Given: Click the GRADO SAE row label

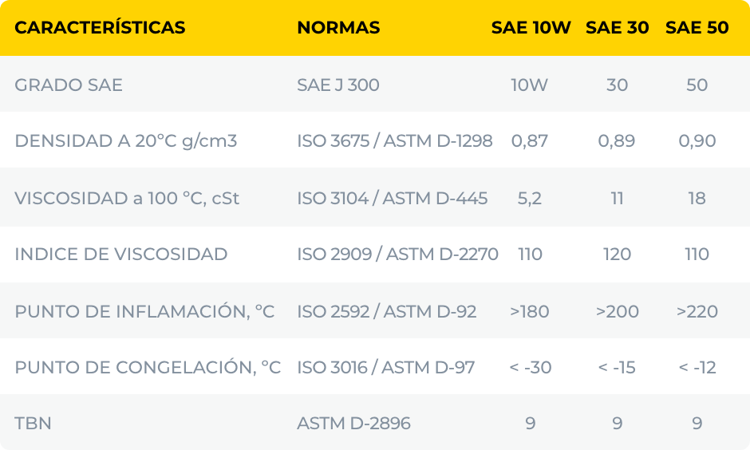Looking at the screenshot, I should (69, 85).
